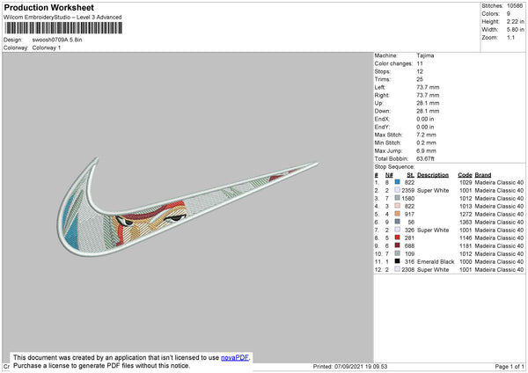The width and height of the screenshot is (528, 373).
Task: Click thread code '1272' in row 5
Action: pos(466,214)
